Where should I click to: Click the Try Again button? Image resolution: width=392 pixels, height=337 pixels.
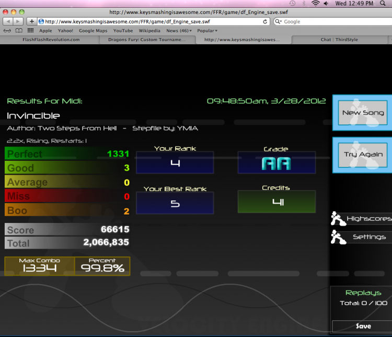[363, 154]
